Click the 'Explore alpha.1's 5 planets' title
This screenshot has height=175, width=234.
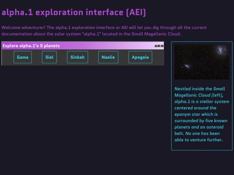coord(31,46)
